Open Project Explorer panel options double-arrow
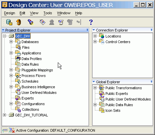Viewport: 155px width, 135px height. click(87, 30)
